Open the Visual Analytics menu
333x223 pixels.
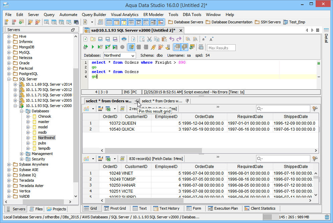124,15
